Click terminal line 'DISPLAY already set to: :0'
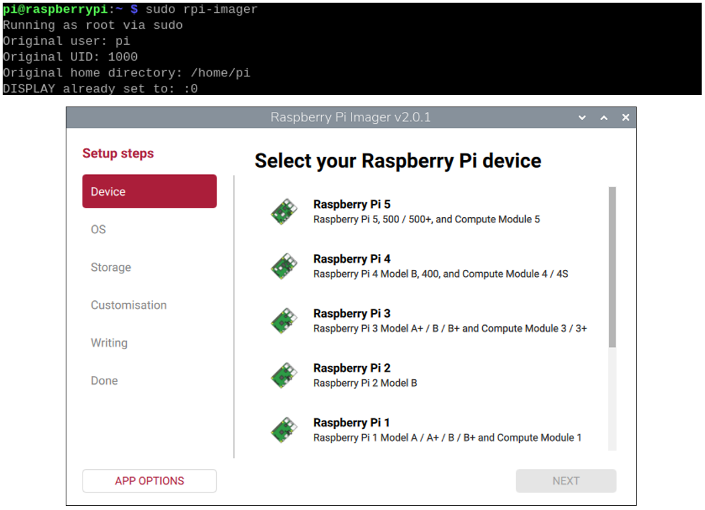Screen dimensions: 705x510 [100, 88]
